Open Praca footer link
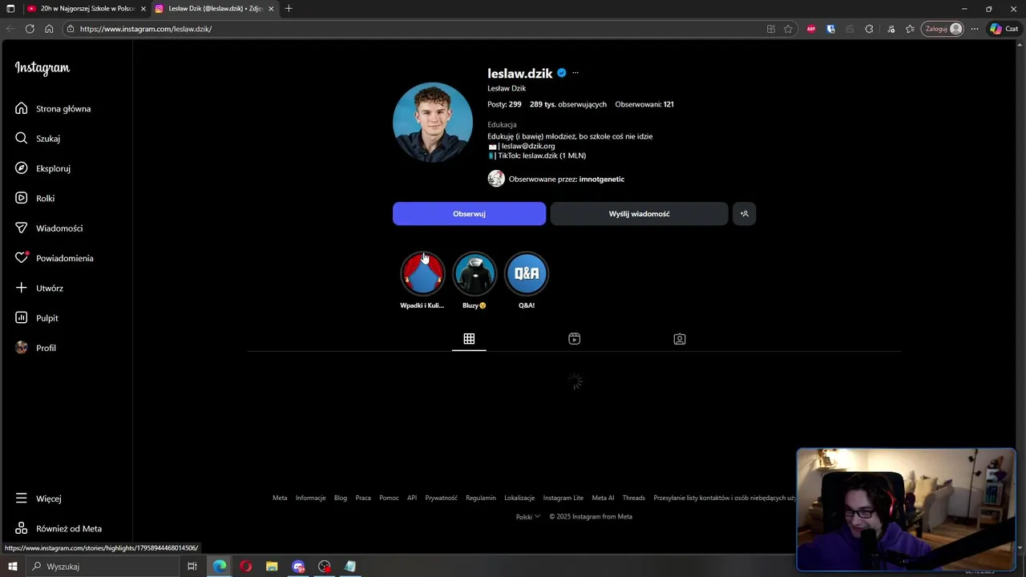The image size is (1026, 577). (x=363, y=498)
